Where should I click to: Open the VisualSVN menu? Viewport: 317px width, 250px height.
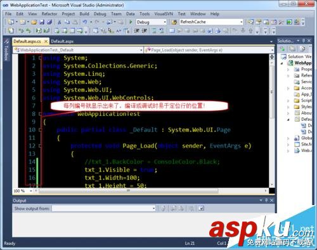pyautogui.click(x=164, y=14)
